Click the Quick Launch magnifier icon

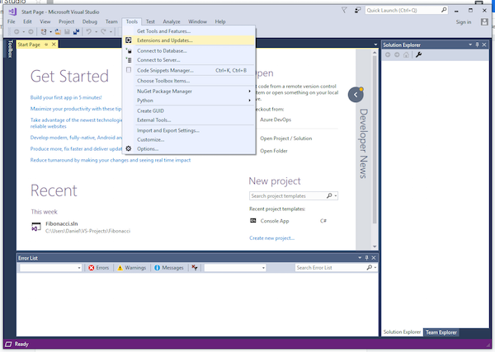click(444, 10)
